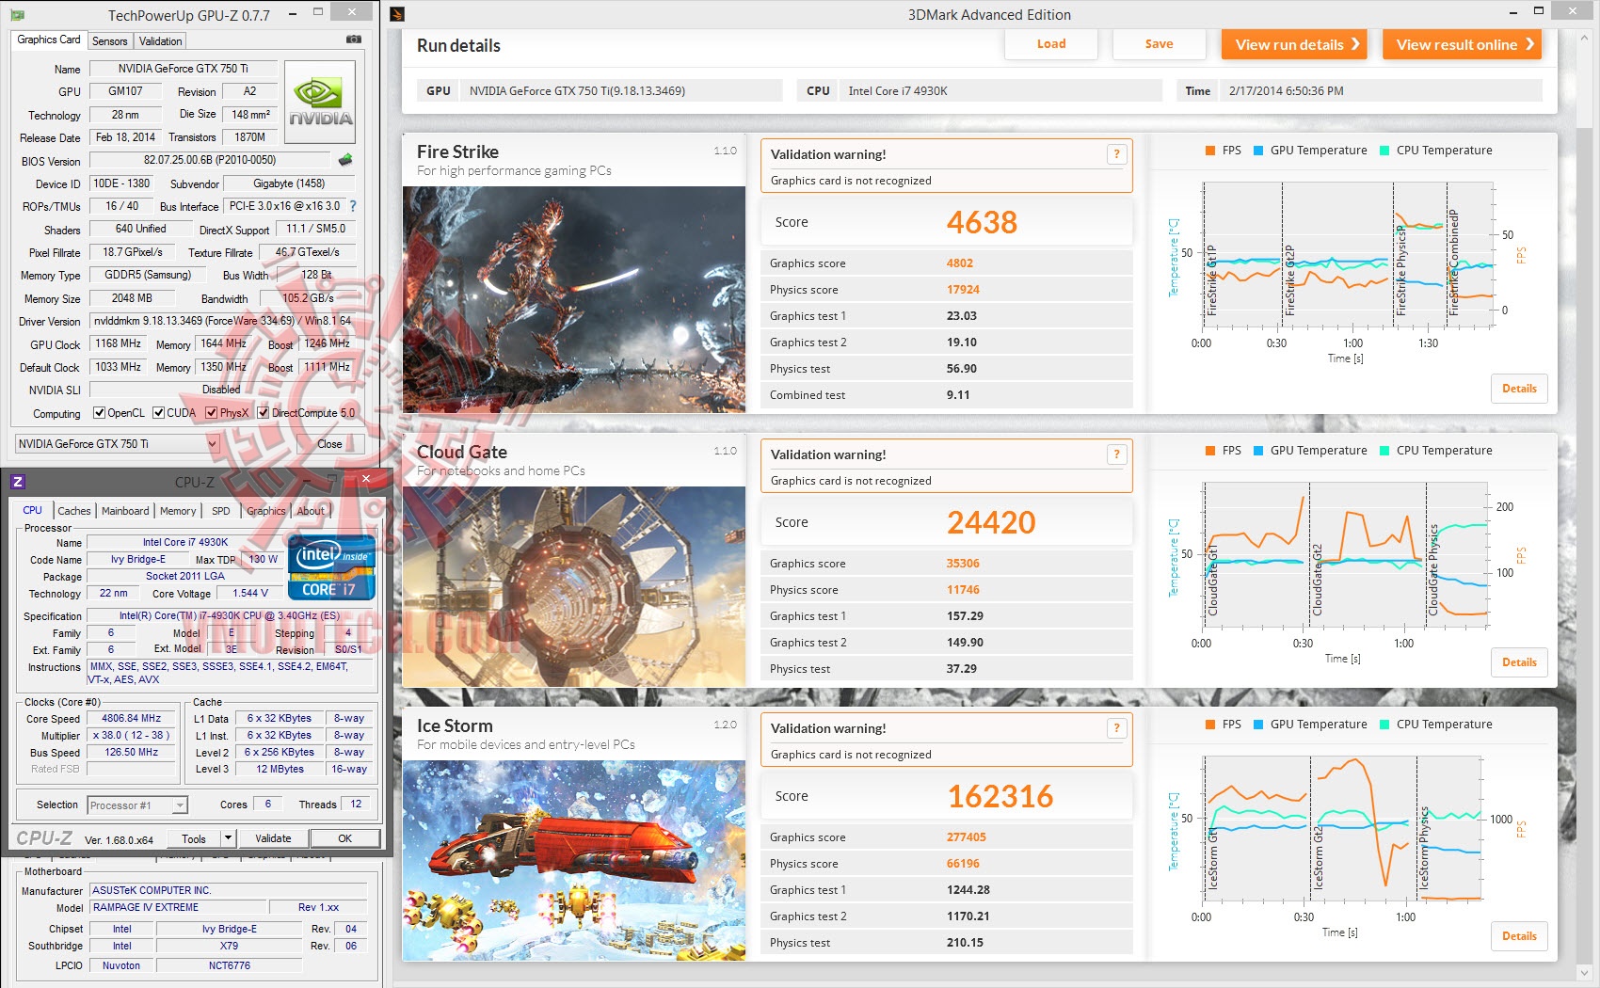Open the Memory tab in CPU-Z

coord(178,511)
